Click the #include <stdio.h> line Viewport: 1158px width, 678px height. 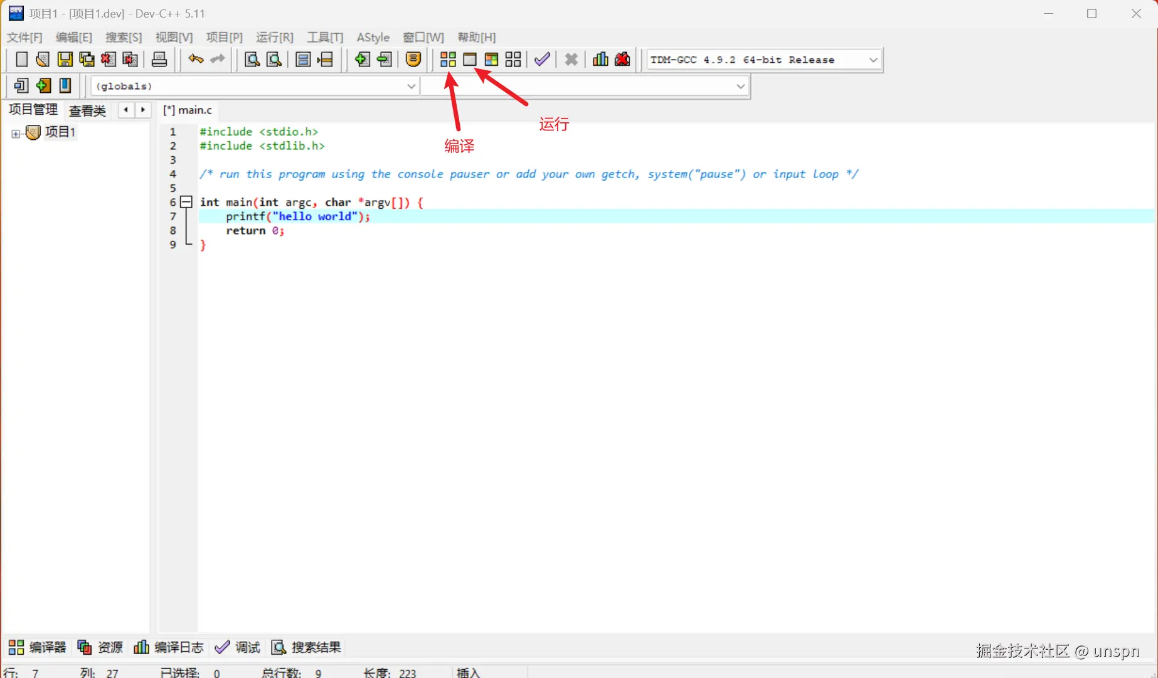click(259, 132)
